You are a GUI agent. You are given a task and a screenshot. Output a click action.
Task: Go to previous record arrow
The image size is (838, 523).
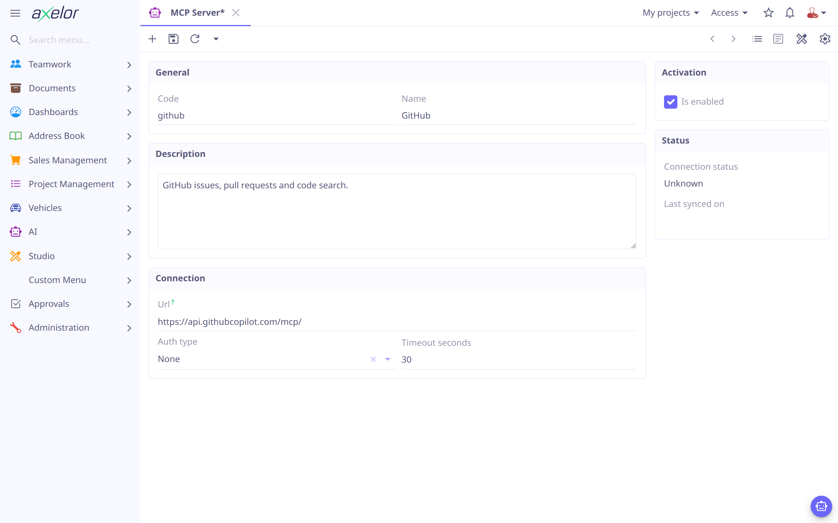point(712,39)
